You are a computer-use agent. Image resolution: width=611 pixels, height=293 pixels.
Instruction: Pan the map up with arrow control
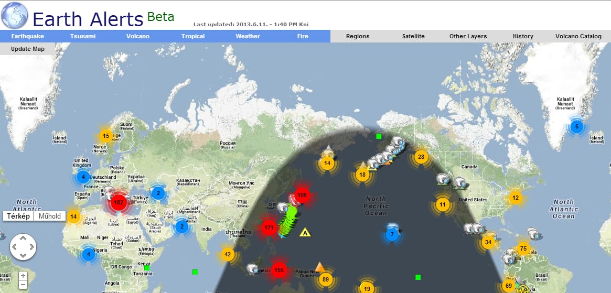[x=23, y=238]
